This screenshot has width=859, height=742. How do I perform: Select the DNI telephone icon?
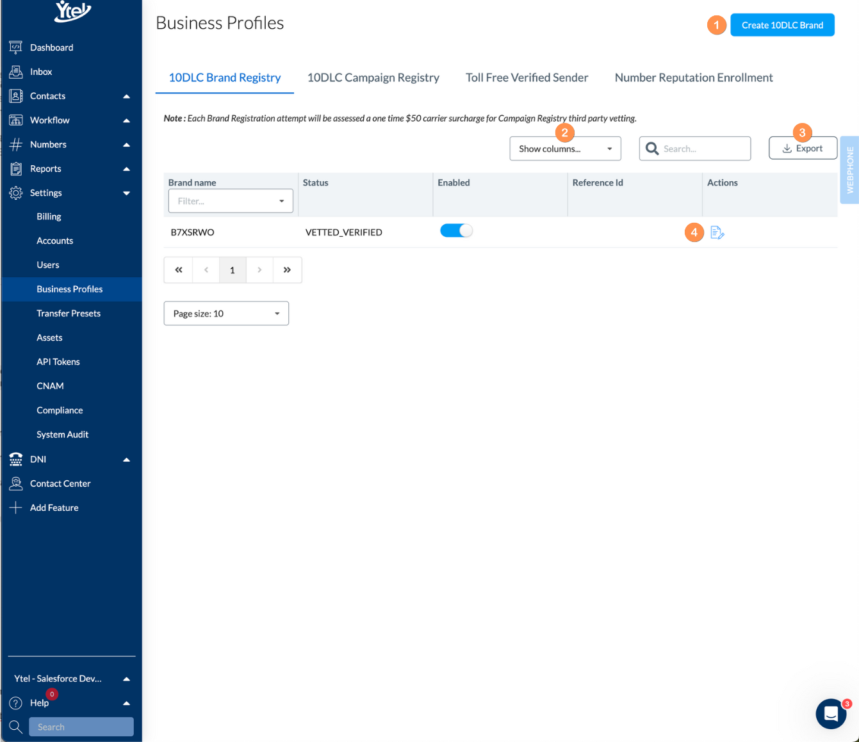click(16, 459)
